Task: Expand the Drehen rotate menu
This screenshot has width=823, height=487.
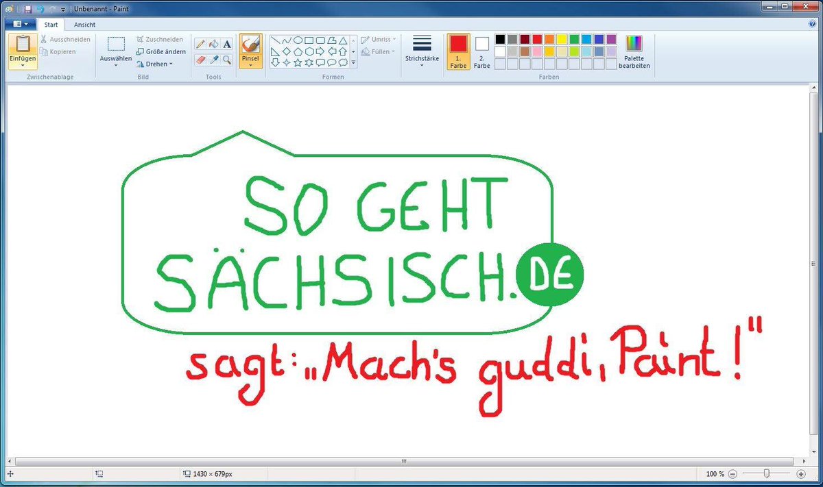Action: [154, 64]
